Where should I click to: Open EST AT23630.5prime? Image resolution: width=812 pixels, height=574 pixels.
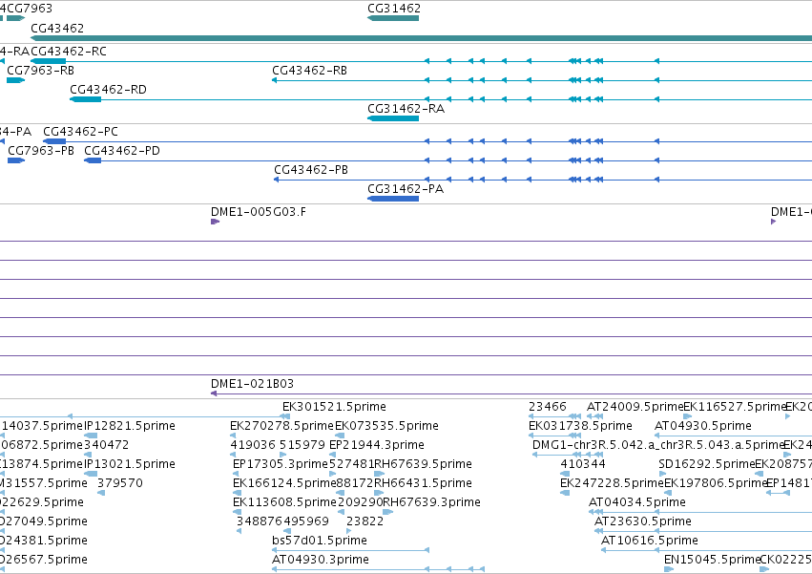click(x=643, y=521)
